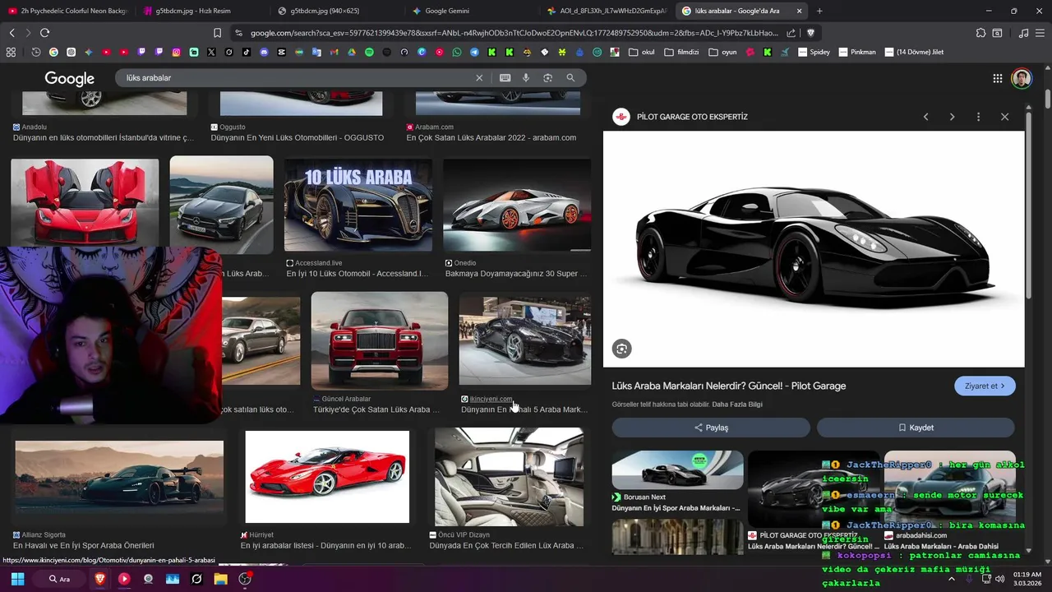Viewport: 1052px width, 592px height.
Task: Switch to the AOI_d_8FL3Xh tab
Action: pyautogui.click(x=607, y=11)
